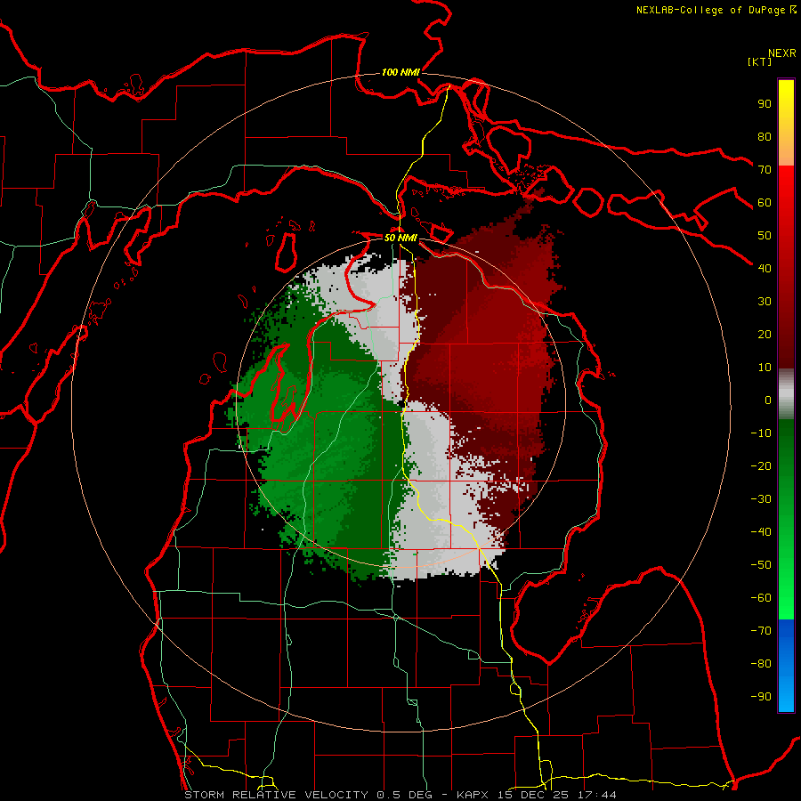The height and width of the screenshot is (801, 801).
Task: Pick the bright green segment of color bar
Action: 786,520
